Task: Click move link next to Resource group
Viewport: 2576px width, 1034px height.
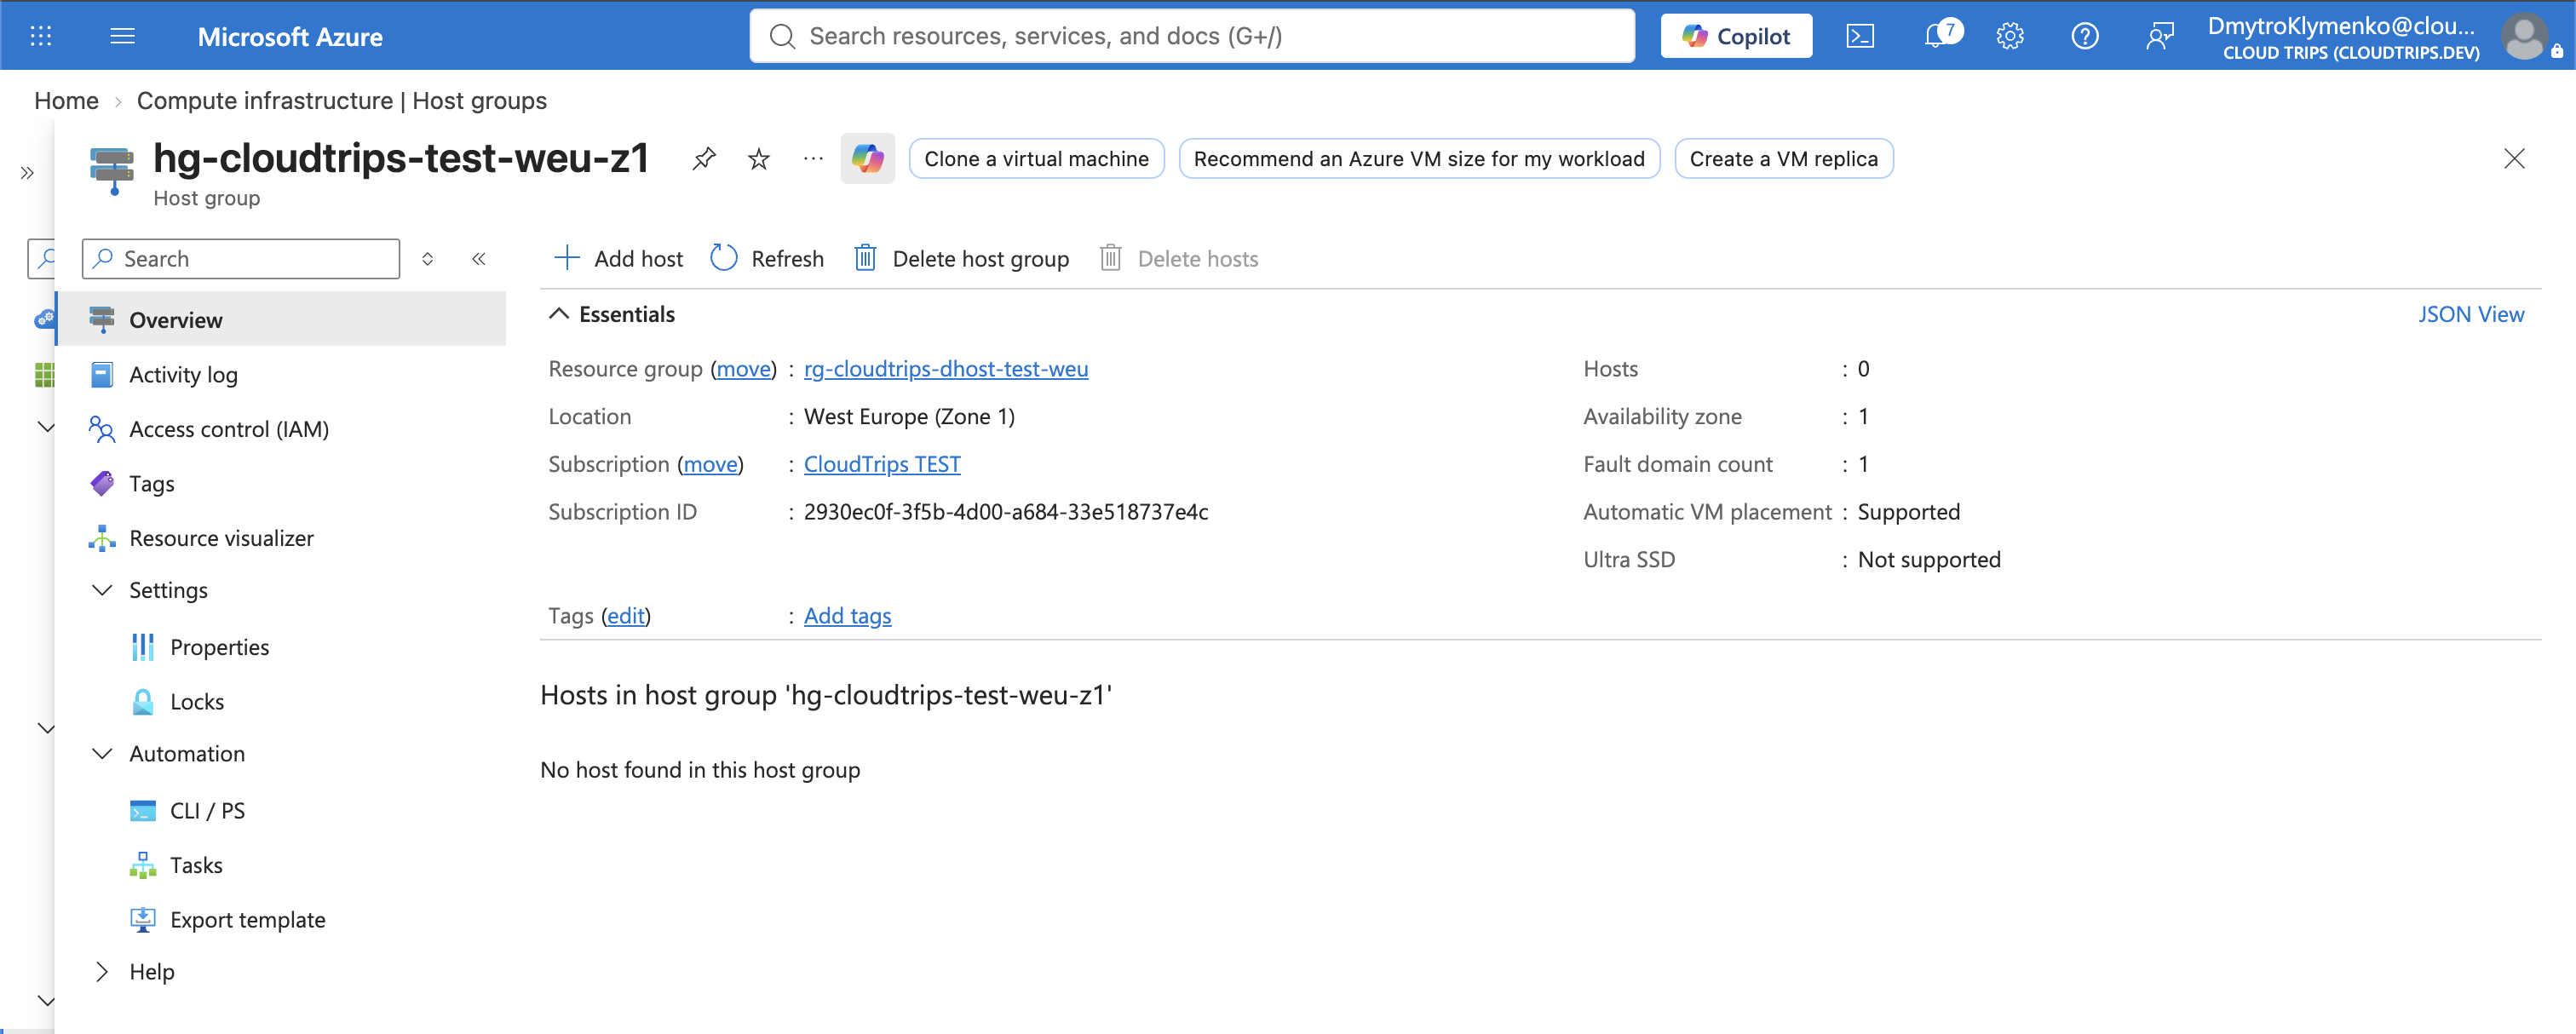Action: [743, 369]
